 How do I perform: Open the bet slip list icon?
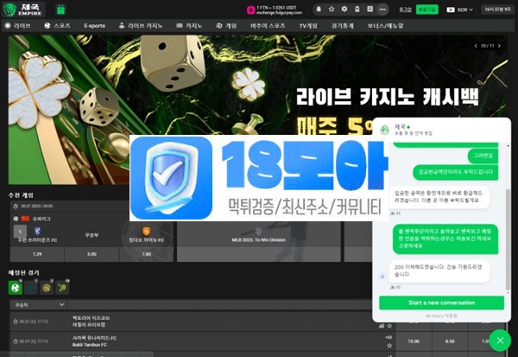(x=370, y=10)
